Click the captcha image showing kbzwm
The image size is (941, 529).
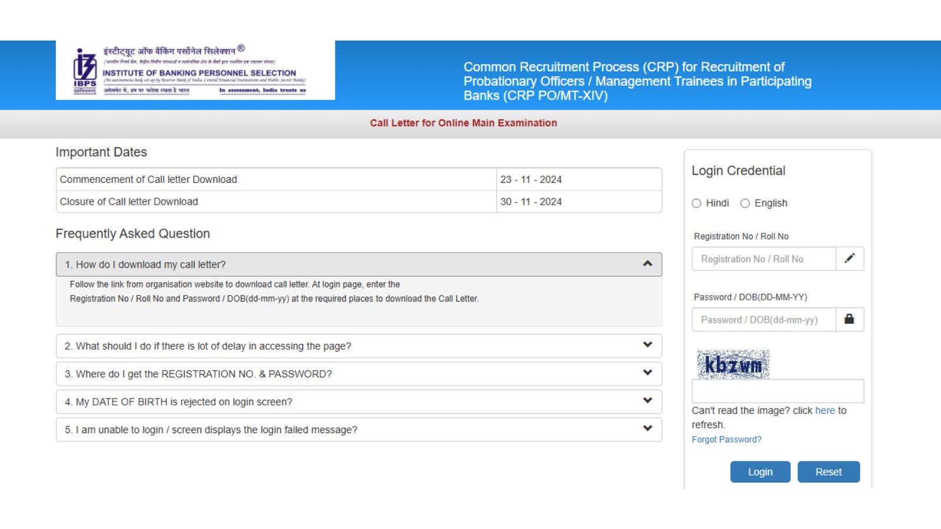tap(732, 363)
